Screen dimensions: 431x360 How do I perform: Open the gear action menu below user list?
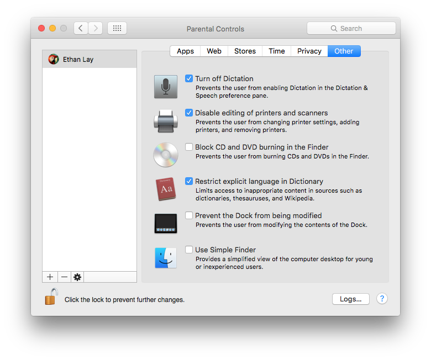point(77,277)
